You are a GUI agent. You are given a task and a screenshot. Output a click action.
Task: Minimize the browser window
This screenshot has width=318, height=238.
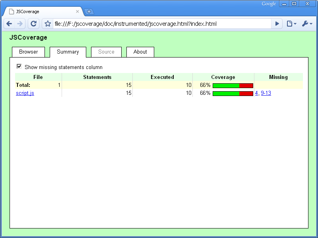point(284,4)
